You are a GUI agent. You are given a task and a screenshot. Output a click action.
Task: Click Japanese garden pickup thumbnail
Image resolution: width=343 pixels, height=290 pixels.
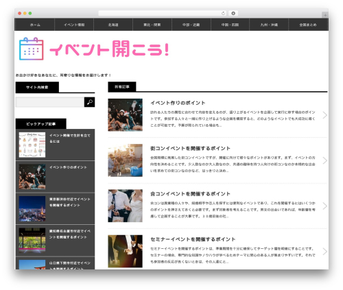pos(32,240)
